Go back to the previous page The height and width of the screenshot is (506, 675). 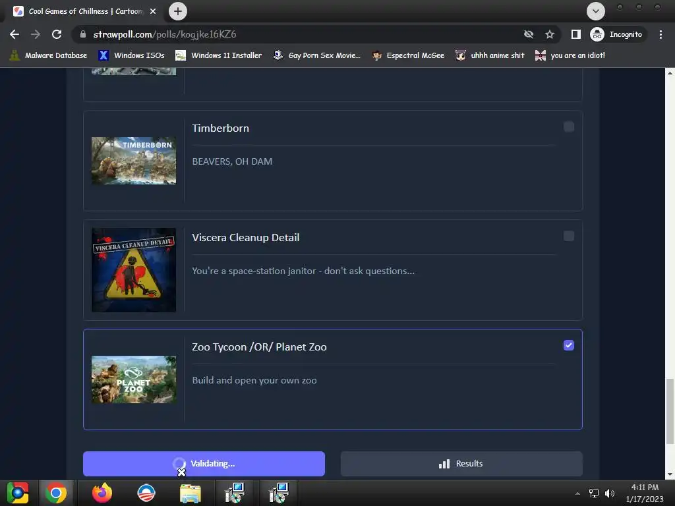click(x=15, y=34)
